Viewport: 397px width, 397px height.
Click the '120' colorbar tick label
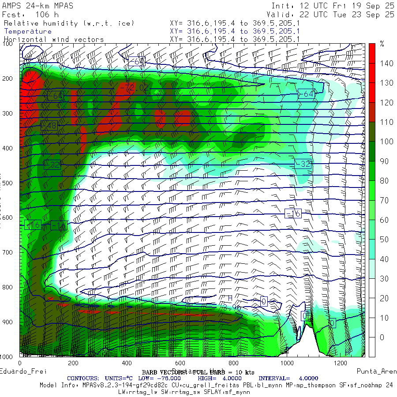(x=386, y=102)
